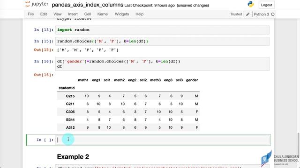This screenshot has width=300, height=168.
Task: Click the kernel idle circle indicator
Action: tap(273, 14)
